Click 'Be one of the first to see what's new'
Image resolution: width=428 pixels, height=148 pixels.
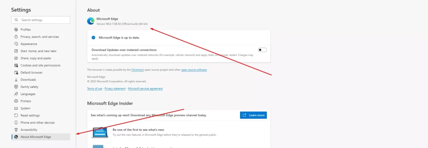pyautogui.click(x=138, y=130)
